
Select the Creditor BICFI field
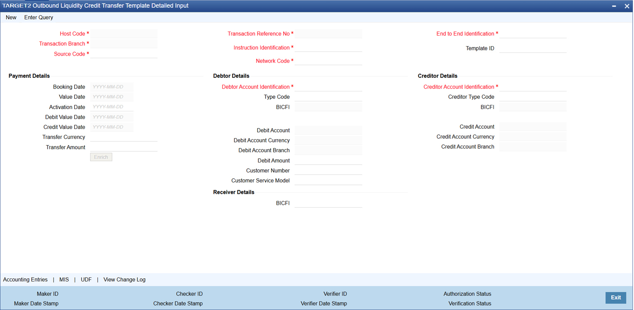point(533,107)
